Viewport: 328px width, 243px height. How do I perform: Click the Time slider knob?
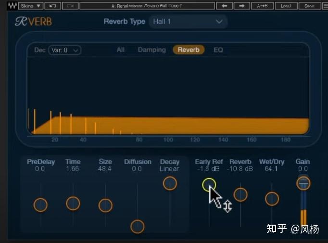(x=73, y=204)
